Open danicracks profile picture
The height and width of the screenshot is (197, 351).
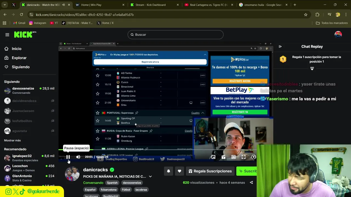tap(72, 174)
